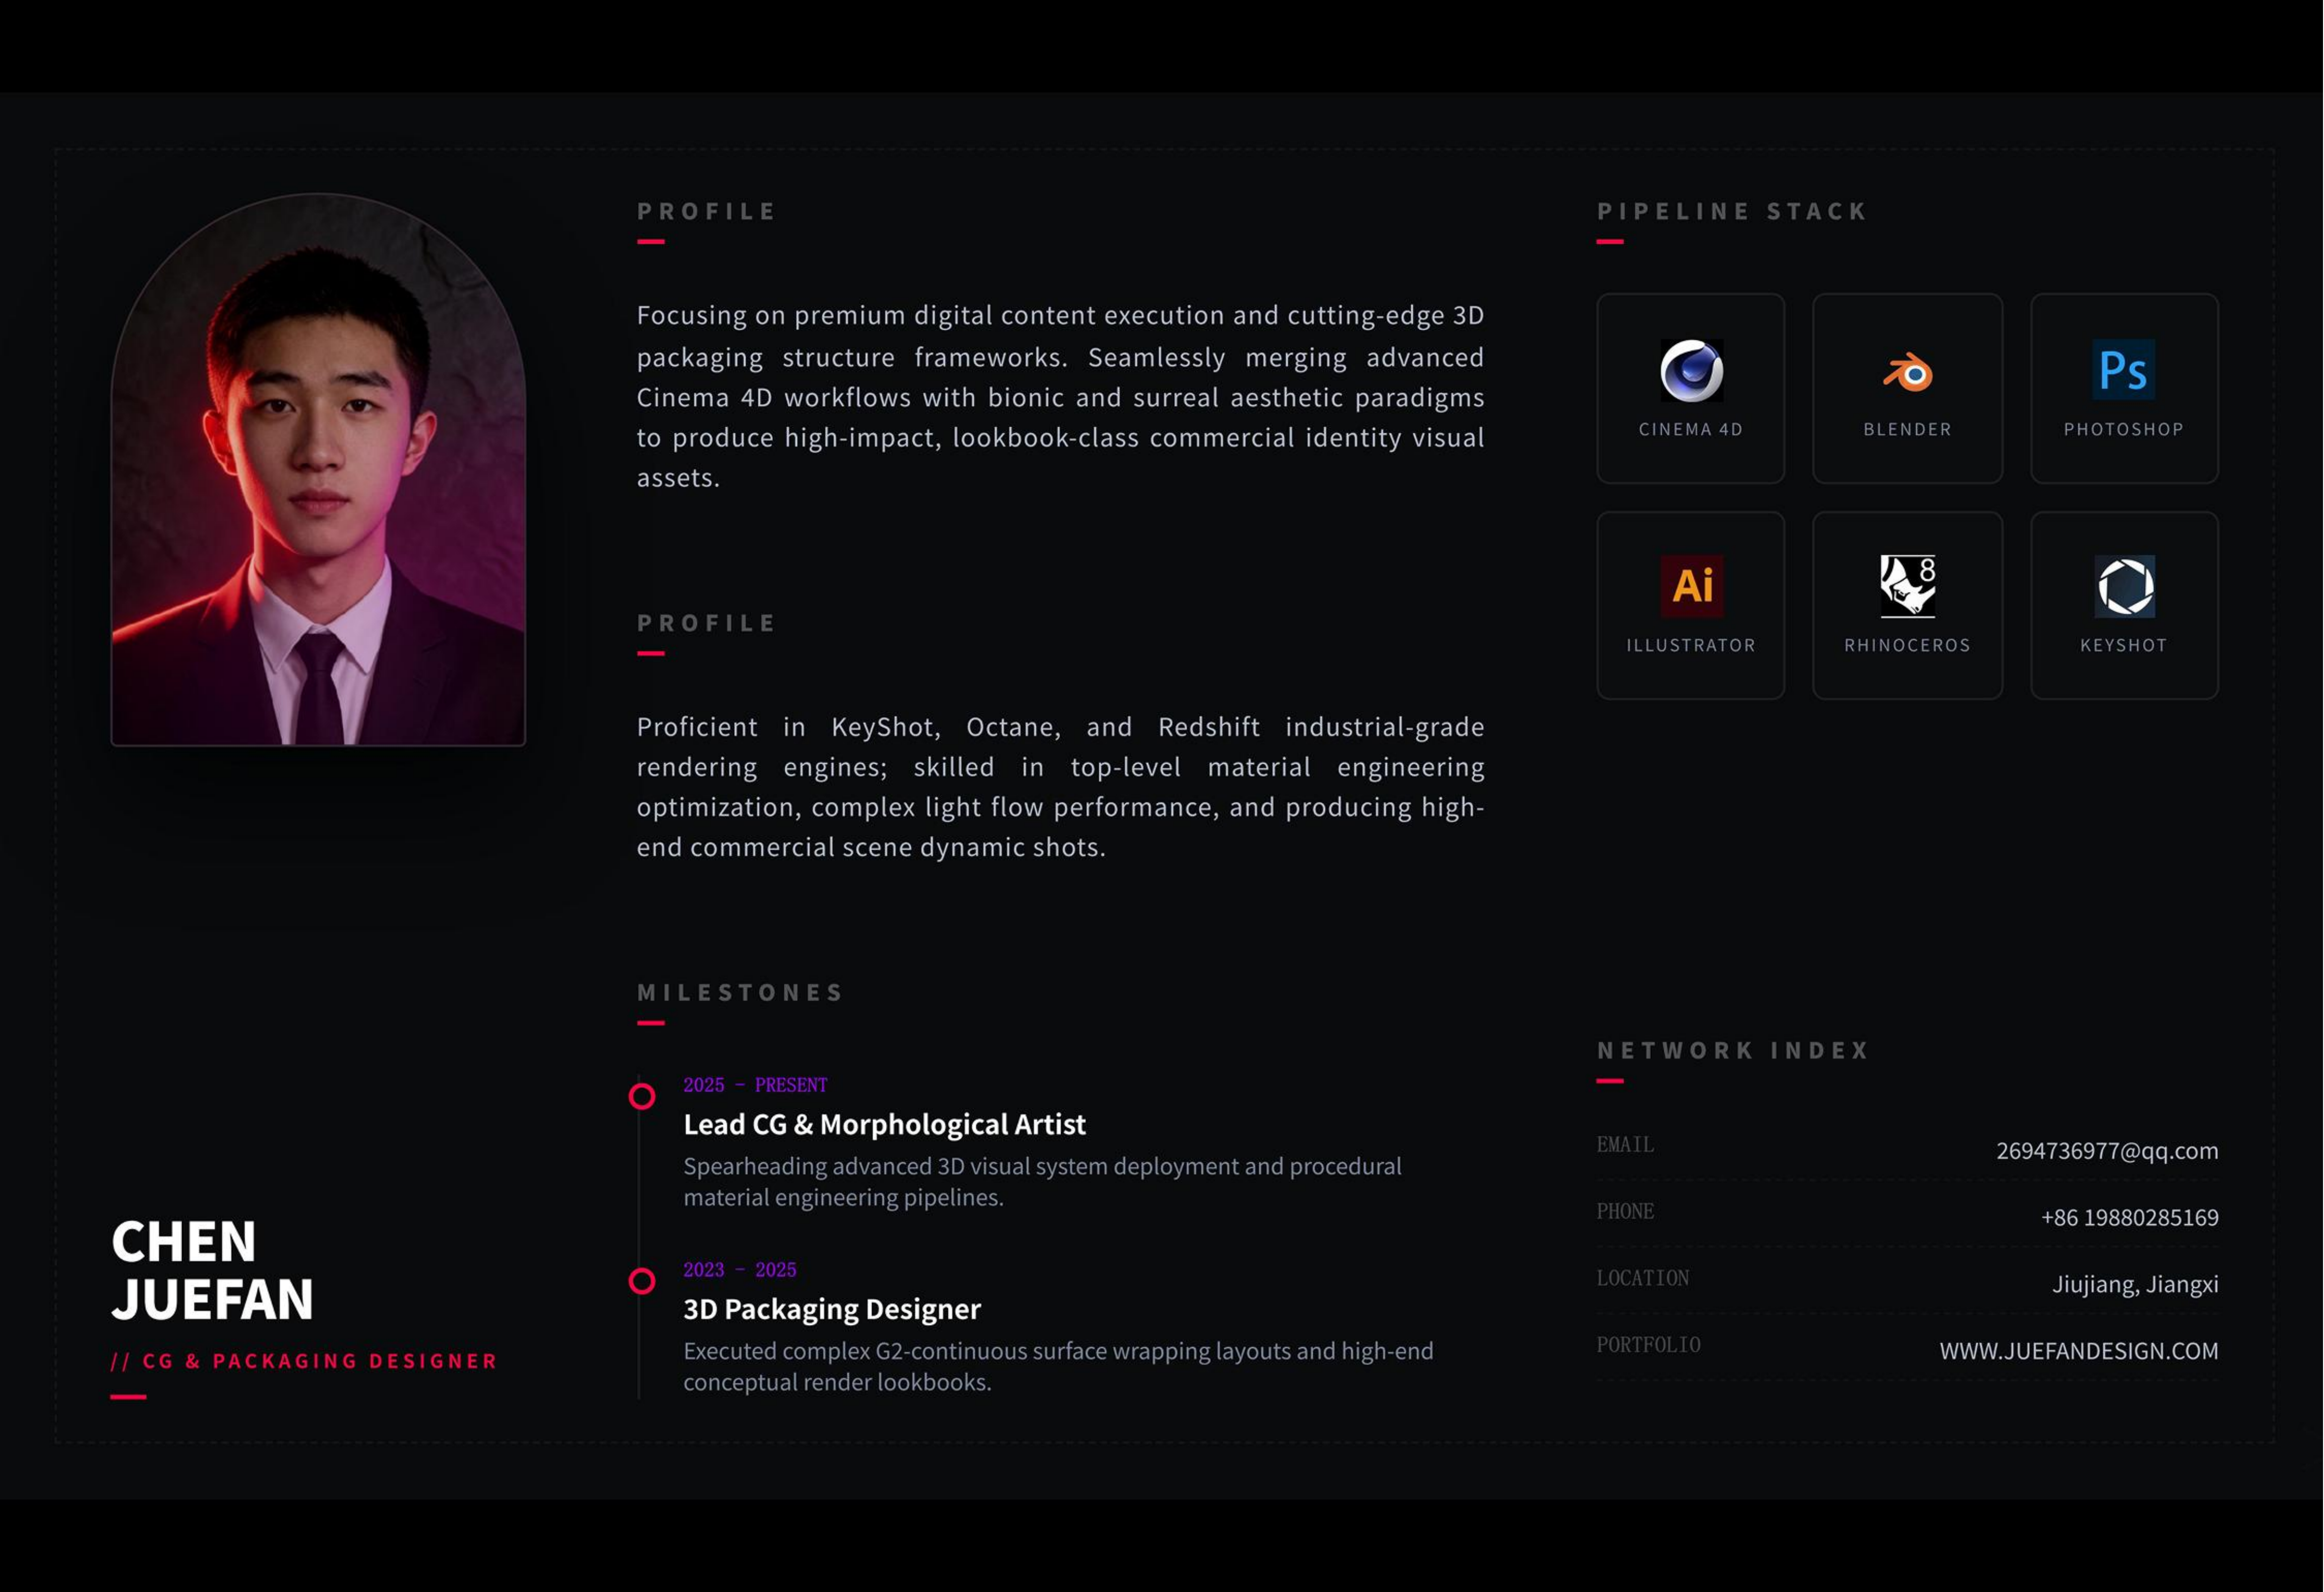The height and width of the screenshot is (1592, 2324).
Task: Click the portrait photo of Chen Juefan
Action: pos(318,469)
